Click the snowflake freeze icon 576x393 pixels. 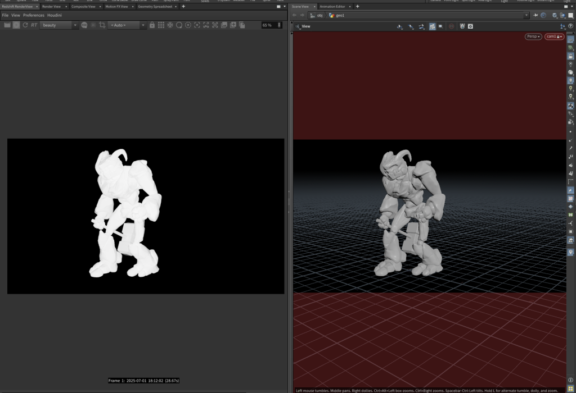pos(170,25)
